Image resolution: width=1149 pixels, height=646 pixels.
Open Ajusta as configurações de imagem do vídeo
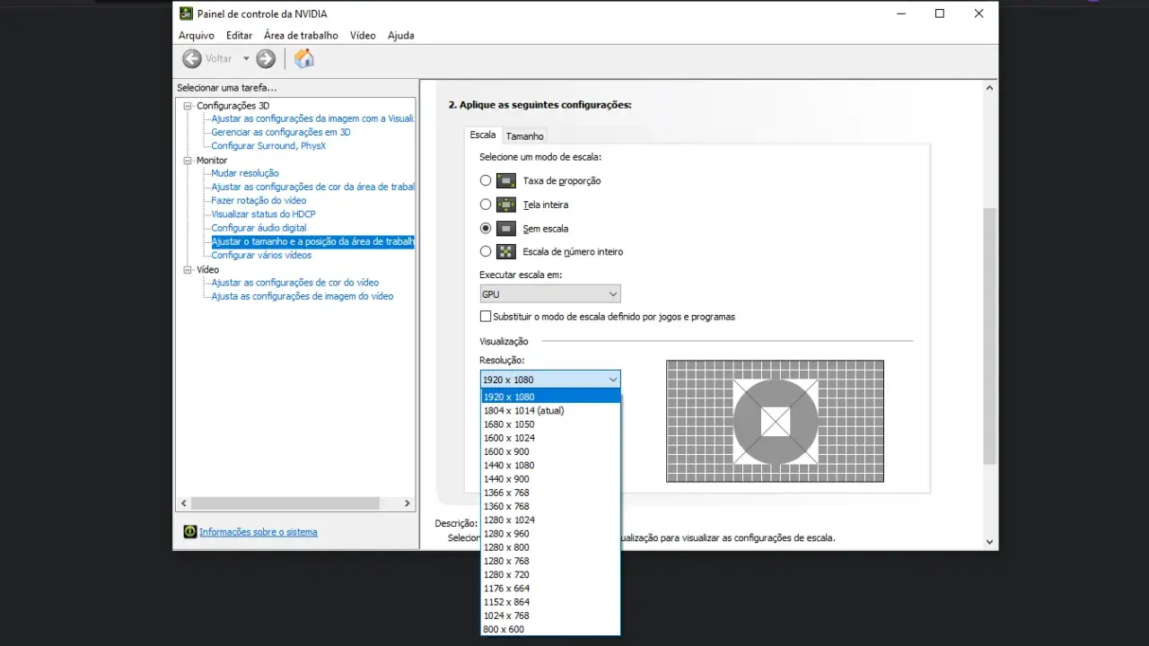pos(303,296)
